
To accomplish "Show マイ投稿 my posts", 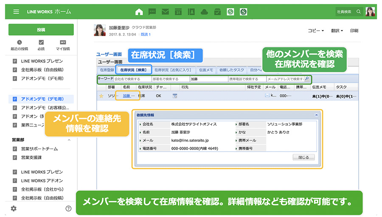I will (63, 45).
